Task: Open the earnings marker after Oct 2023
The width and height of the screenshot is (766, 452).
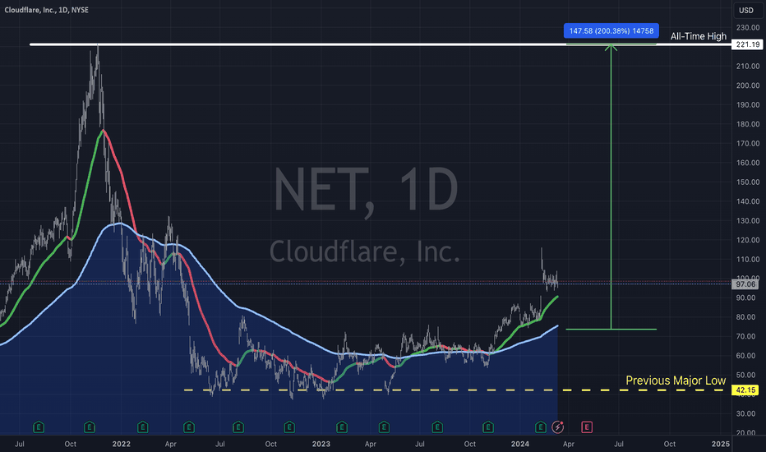Action: point(488,427)
